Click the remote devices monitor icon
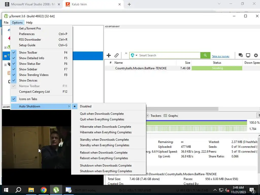This screenshot has height=195, width=260. coord(248,55)
